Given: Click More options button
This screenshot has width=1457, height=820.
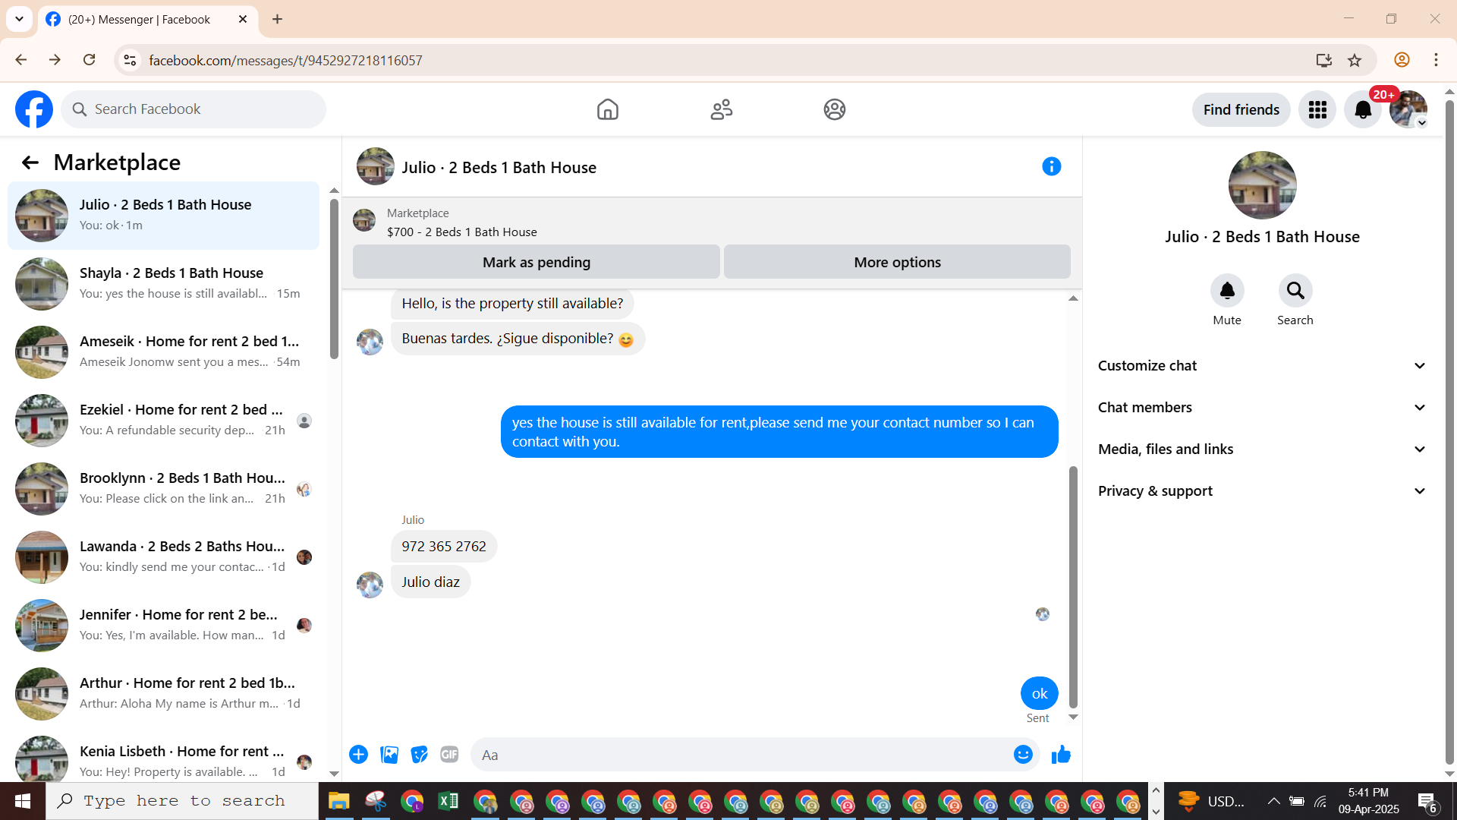Looking at the screenshot, I should [x=897, y=262].
